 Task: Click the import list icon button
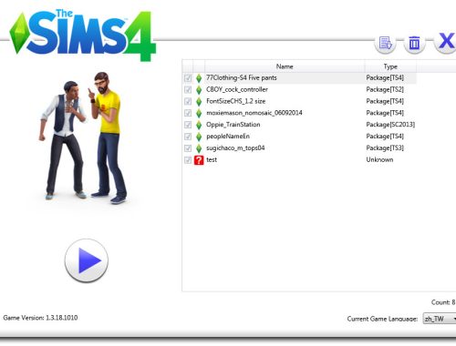385,43
